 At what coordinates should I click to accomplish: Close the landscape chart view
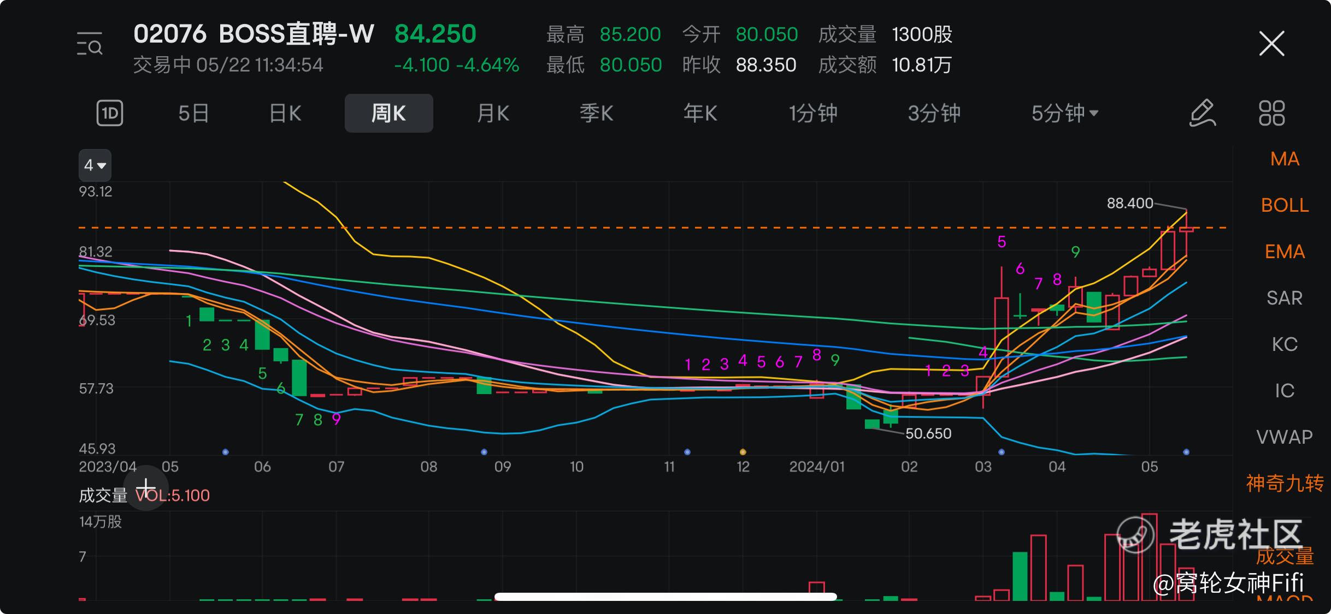1271,44
